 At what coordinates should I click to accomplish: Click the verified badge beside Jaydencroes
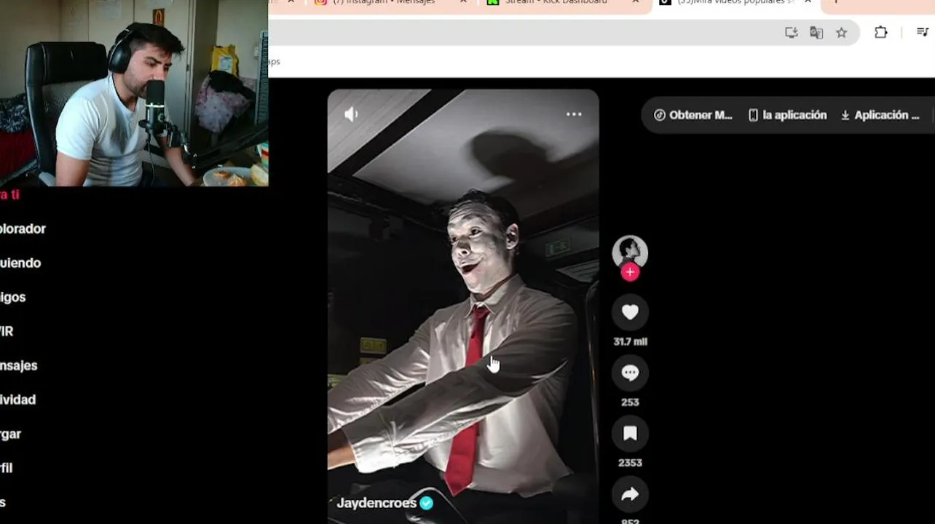pos(427,503)
